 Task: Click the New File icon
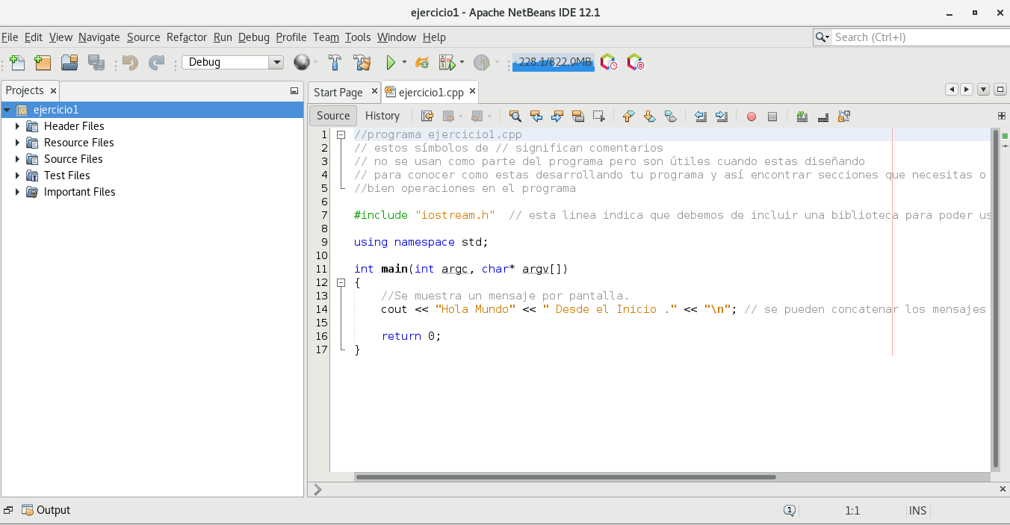point(17,63)
